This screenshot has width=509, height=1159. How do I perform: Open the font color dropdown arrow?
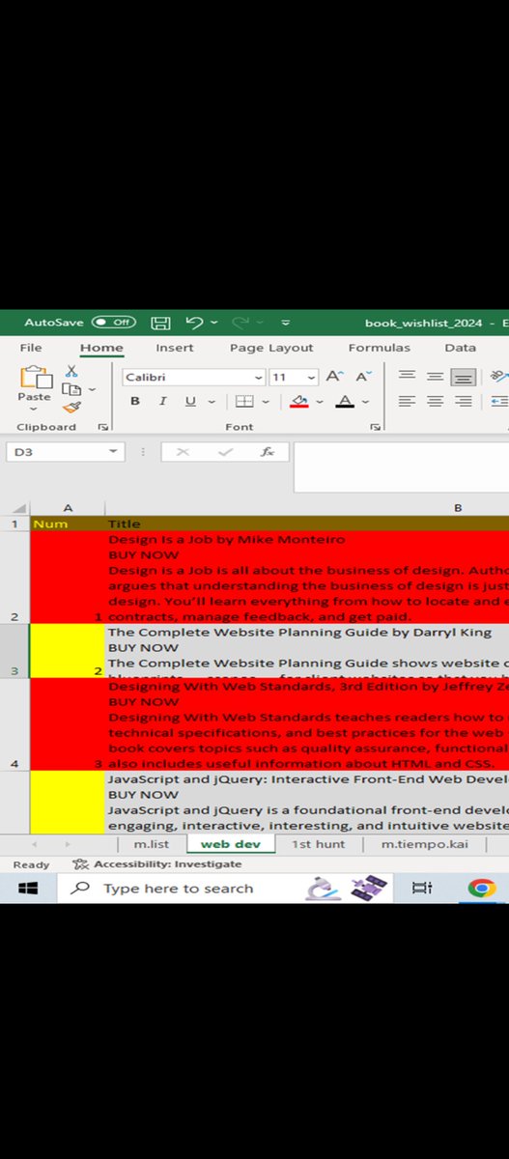tap(367, 402)
